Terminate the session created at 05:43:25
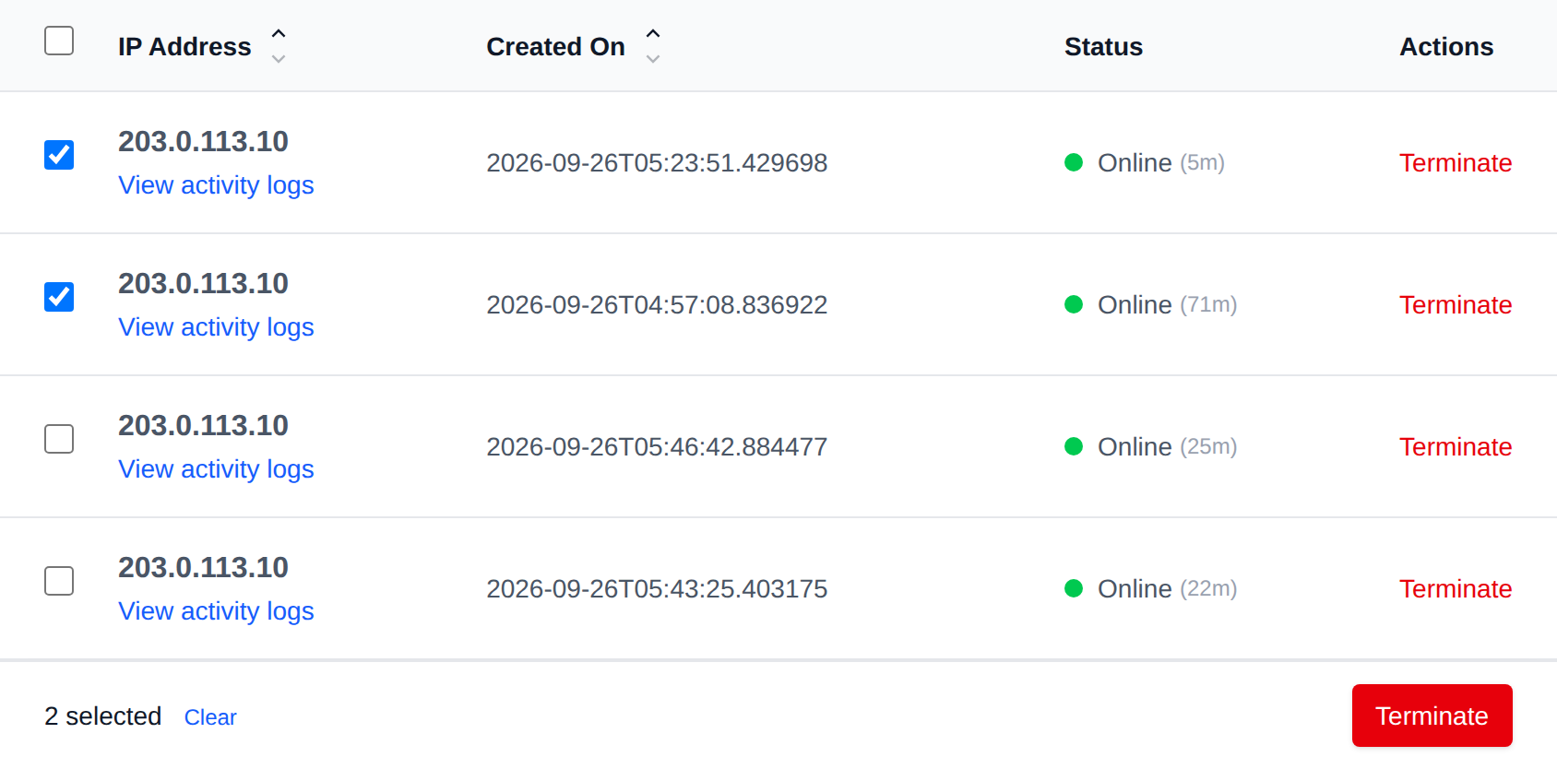This screenshot has width=1557, height=769. click(x=1456, y=589)
